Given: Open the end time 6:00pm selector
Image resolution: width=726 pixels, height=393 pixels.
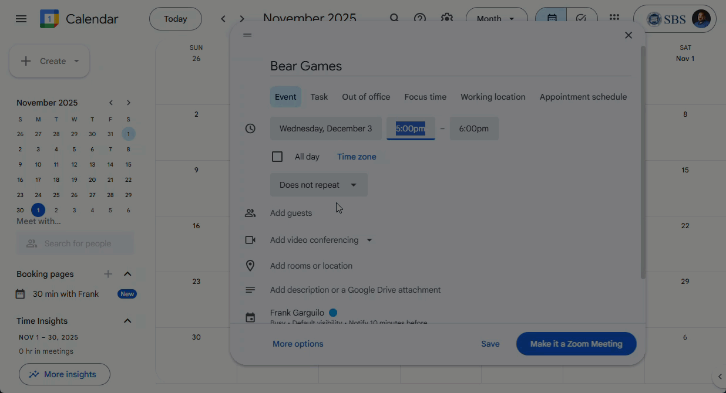Looking at the screenshot, I should click(474, 128).
